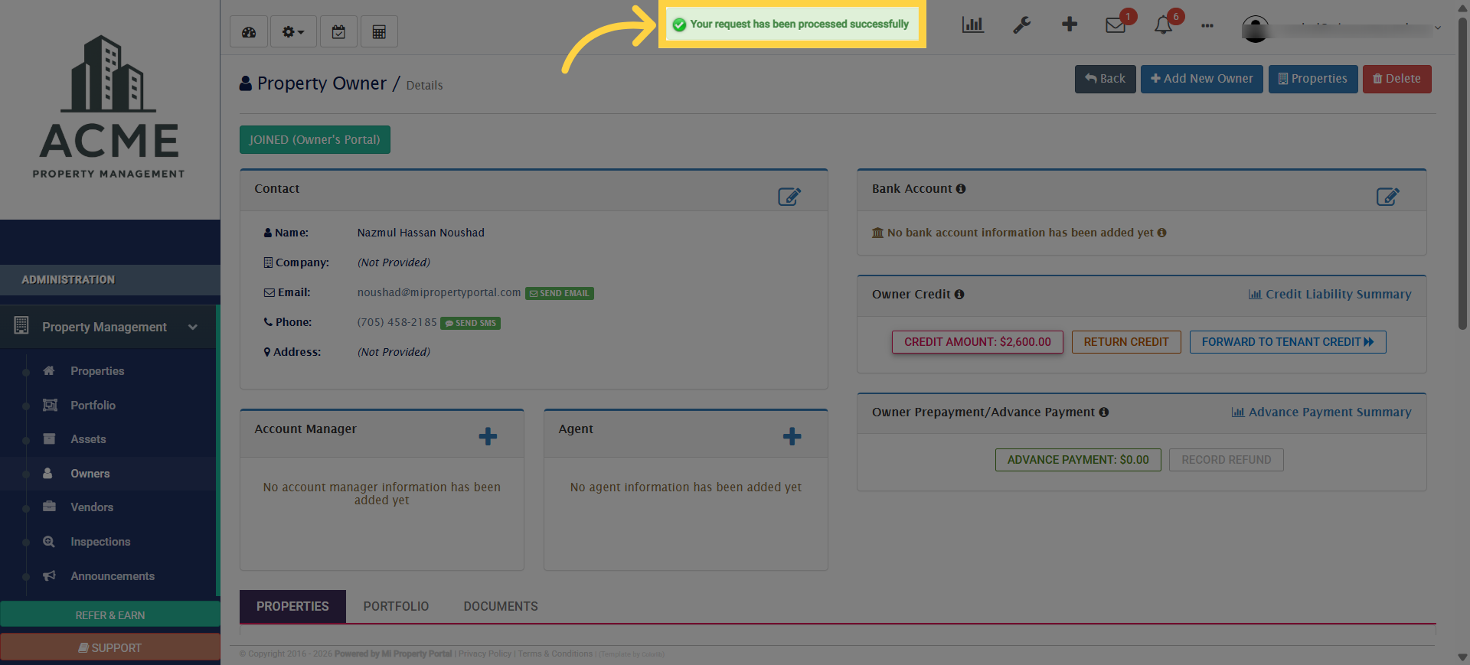Open the calculator toolbar icon

tap(379, 32)
